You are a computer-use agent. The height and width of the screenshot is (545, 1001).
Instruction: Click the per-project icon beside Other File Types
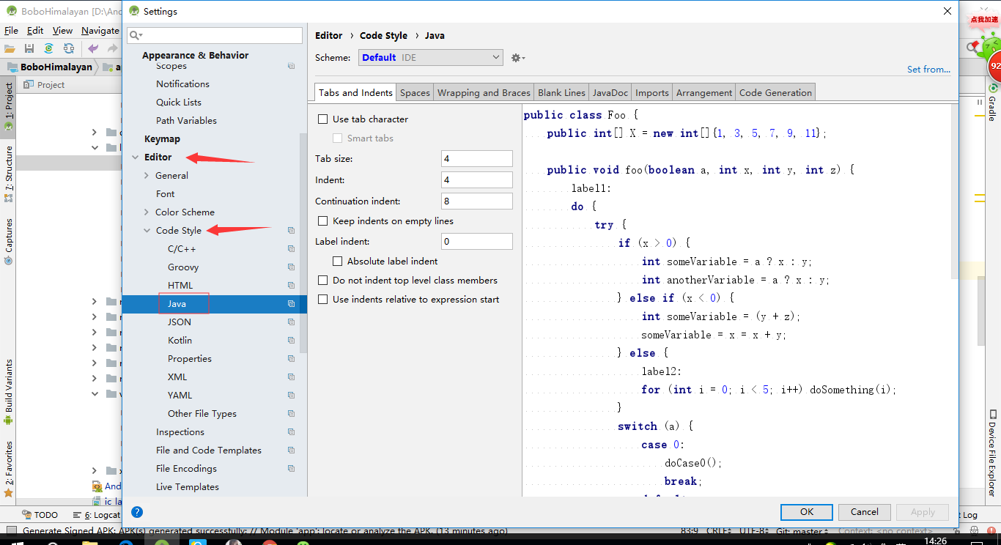[x=291, y=414]
